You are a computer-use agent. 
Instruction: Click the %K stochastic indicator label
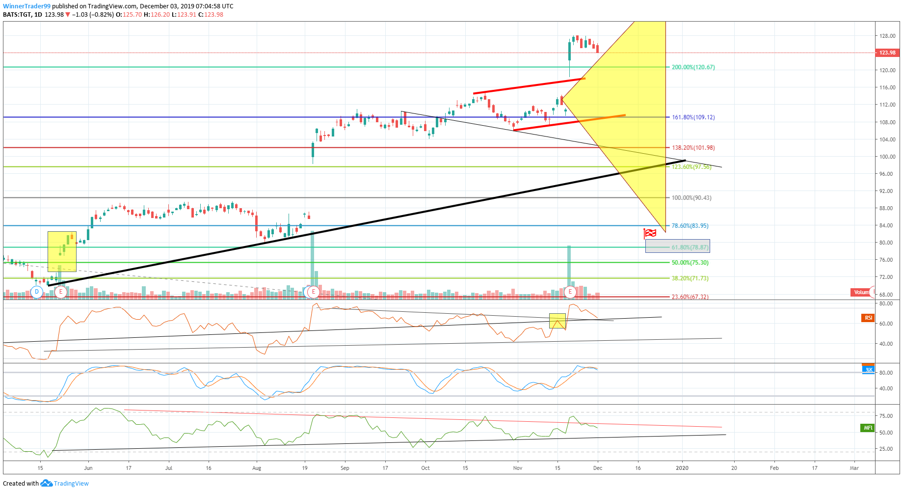[868, 370]
